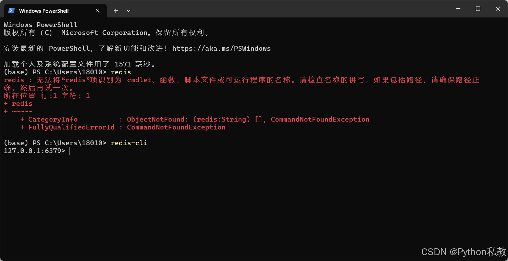Click the FullyQualifiedErrorId text

click(71, 127)
